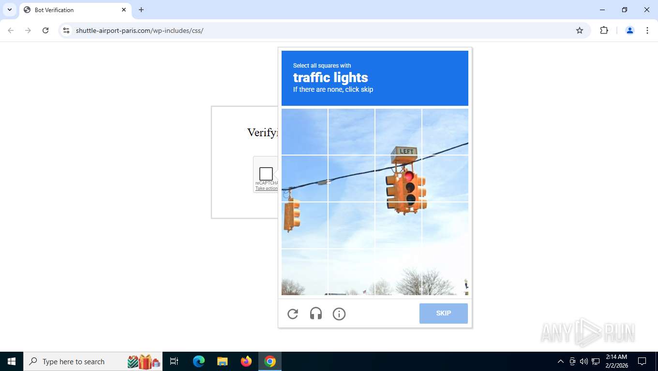Select the square with the left-edge traffic light
The image size is (658, 371).
click(304, 225)
